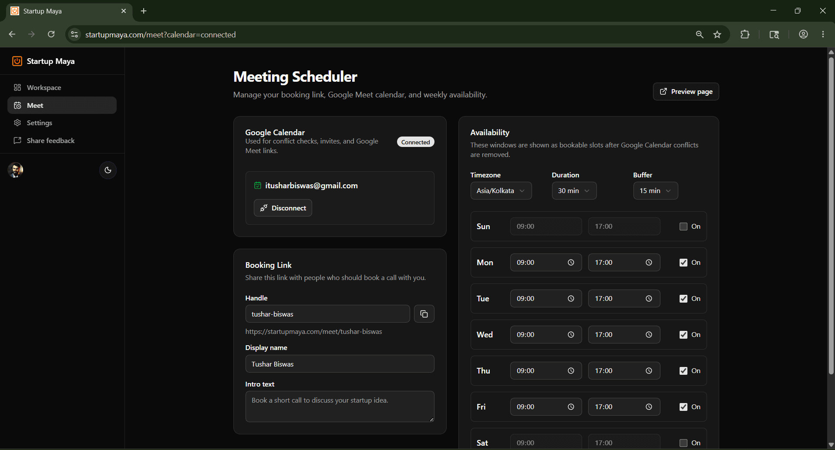Image resolution: width=835 pixels, height=450 pixels.
Task: Toggle dark mode with the moon icon
Action: [x=108, y=170]
